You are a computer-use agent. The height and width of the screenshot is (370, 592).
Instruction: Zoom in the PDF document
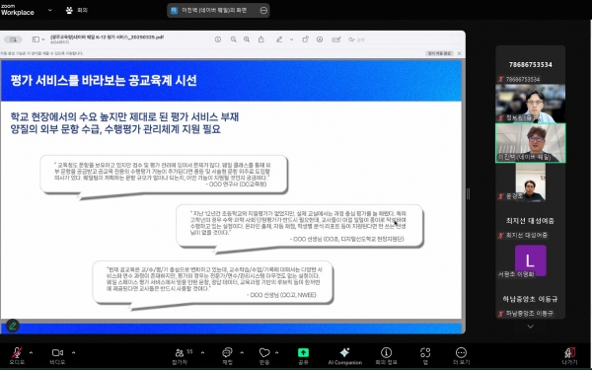coord(247,39)
